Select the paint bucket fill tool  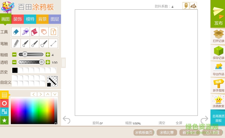pos(34,32)
